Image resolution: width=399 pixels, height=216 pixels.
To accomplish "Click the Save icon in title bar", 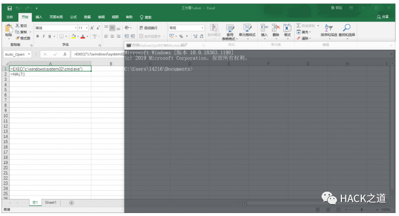I will [9, 8].
